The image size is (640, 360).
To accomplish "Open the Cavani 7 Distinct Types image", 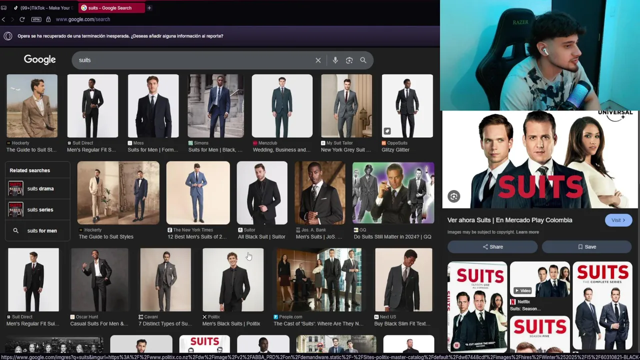I will (165, 280).
